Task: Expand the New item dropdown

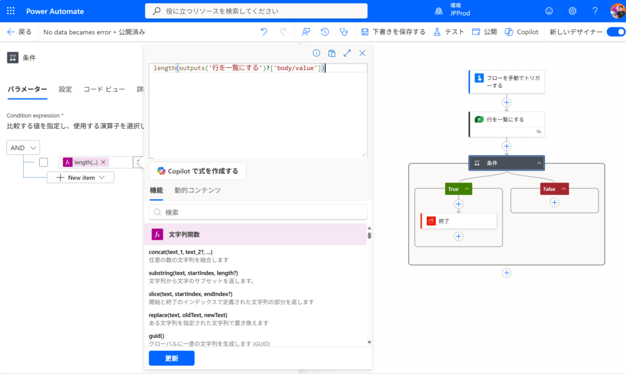Action: (x=81, y=178)
